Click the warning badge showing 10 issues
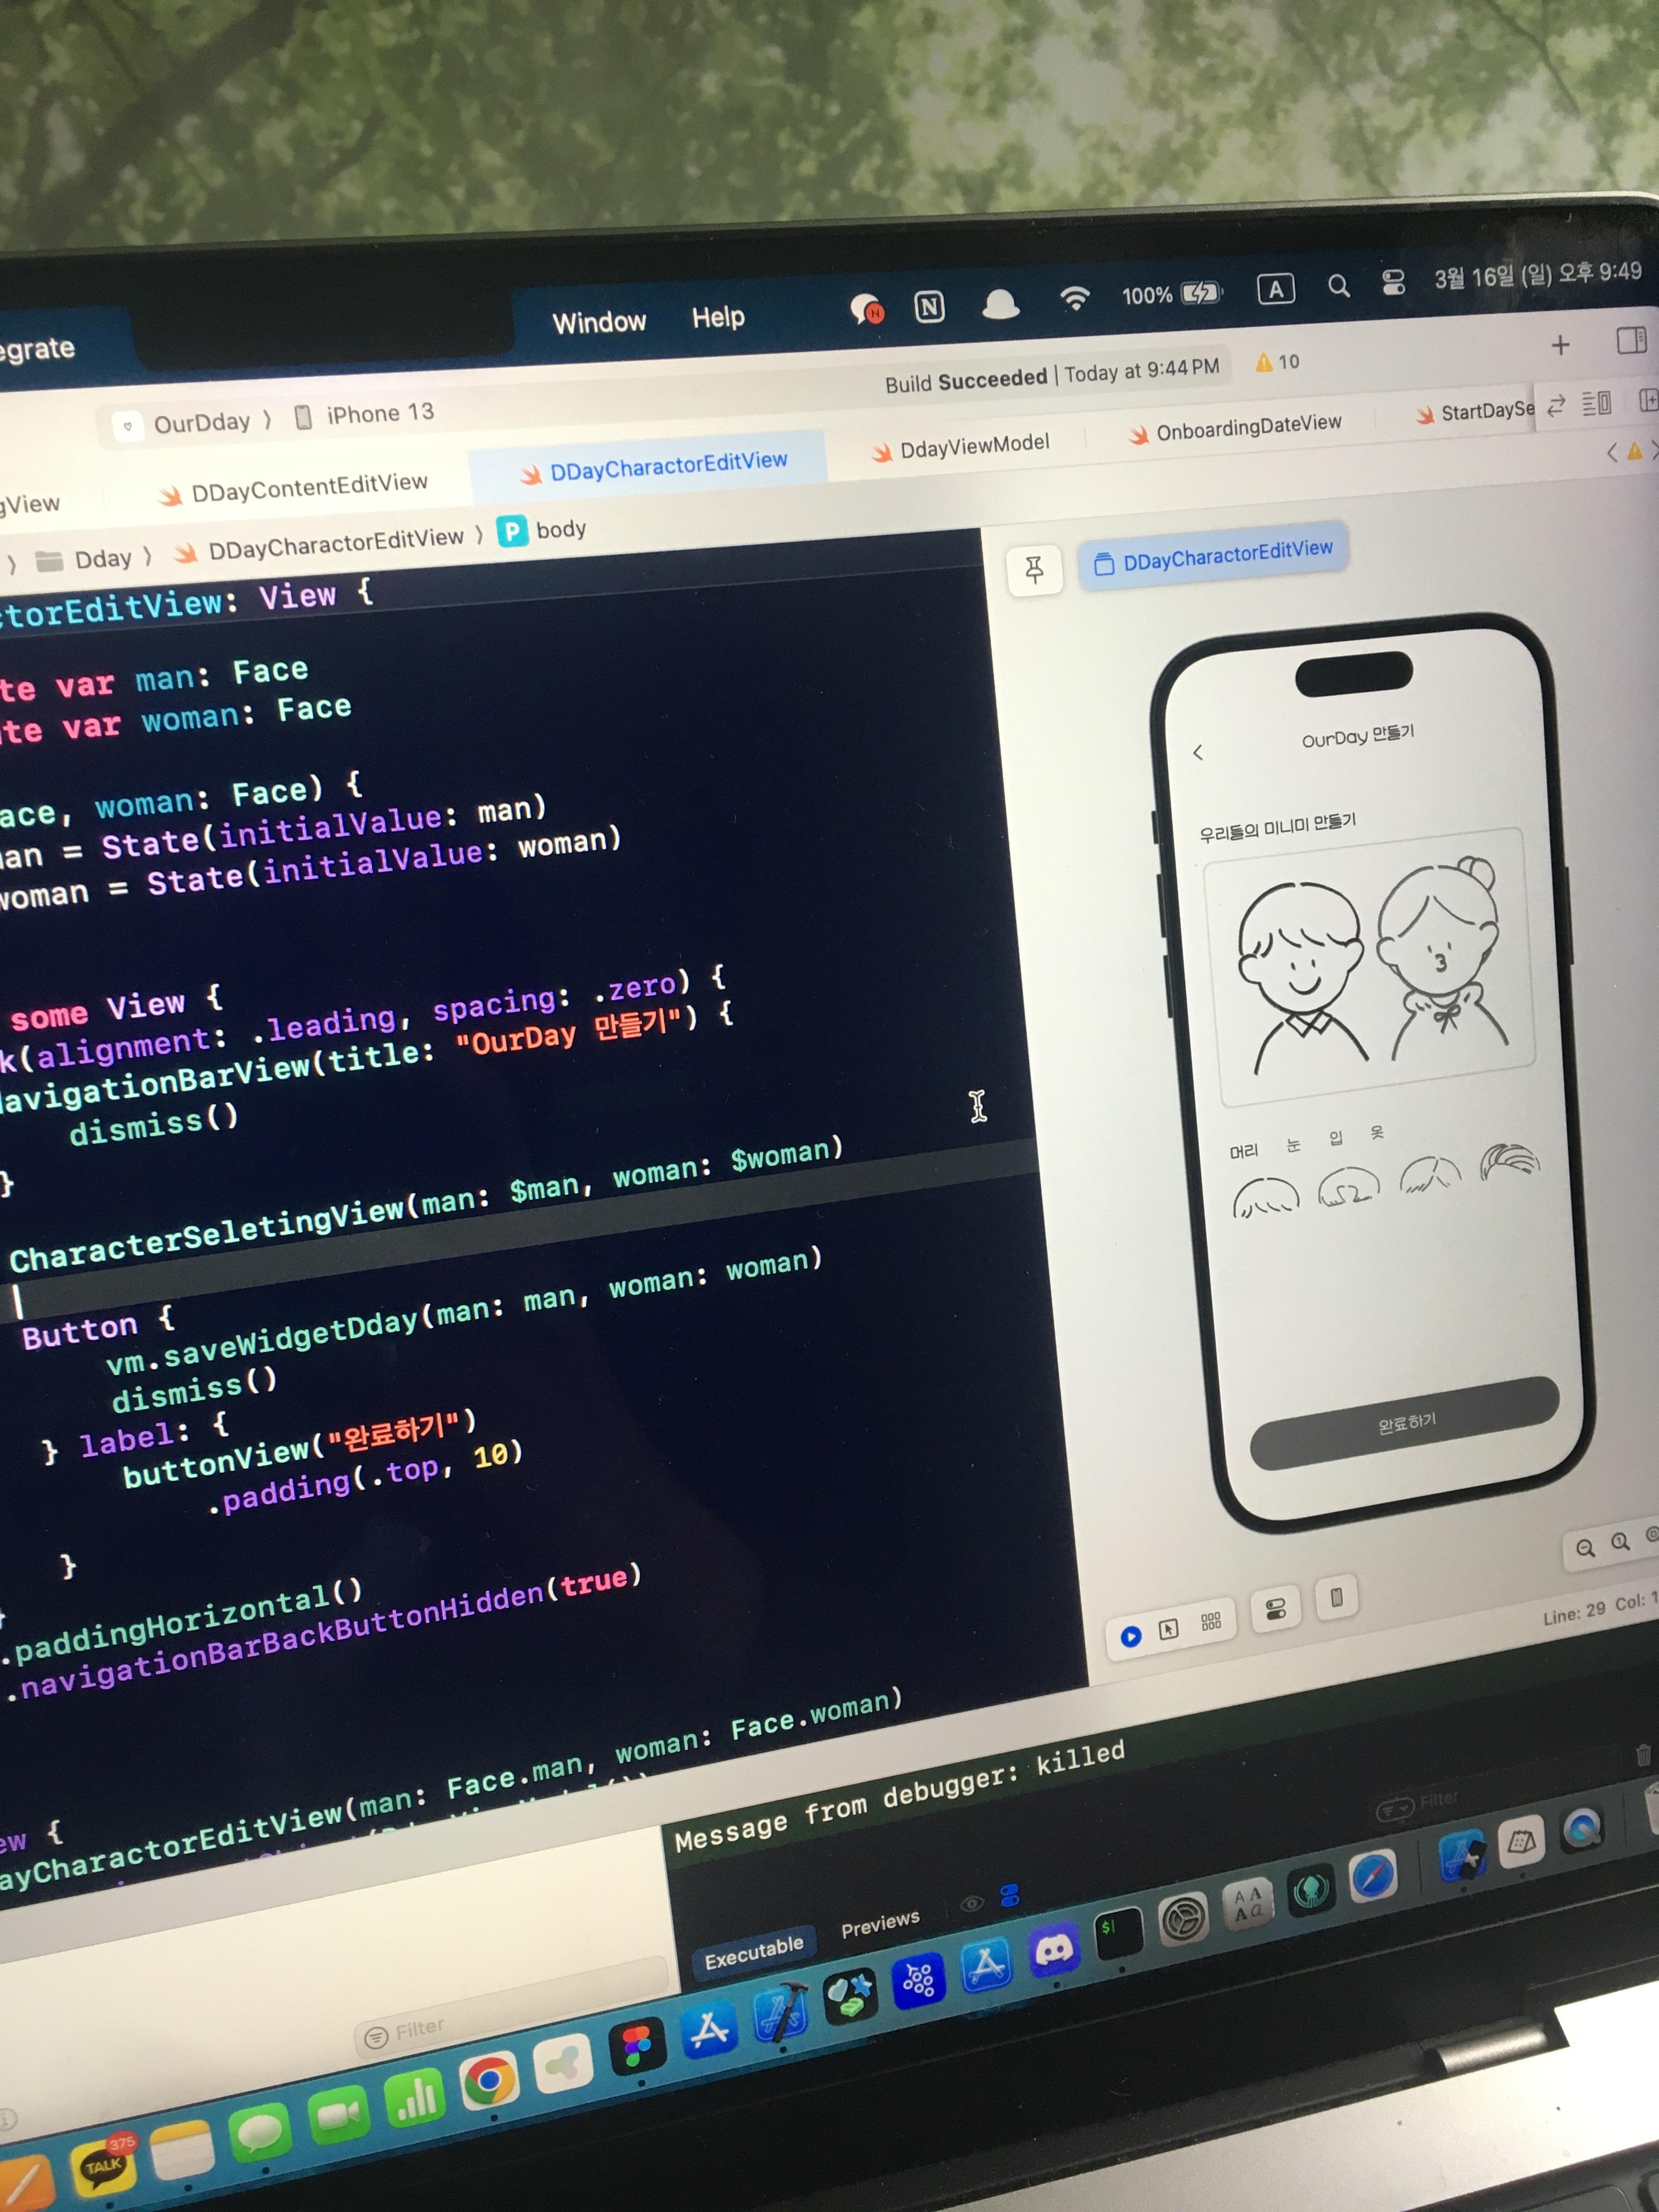The width and height of the screenshot is (1659, 2212). pos(1277,362)
